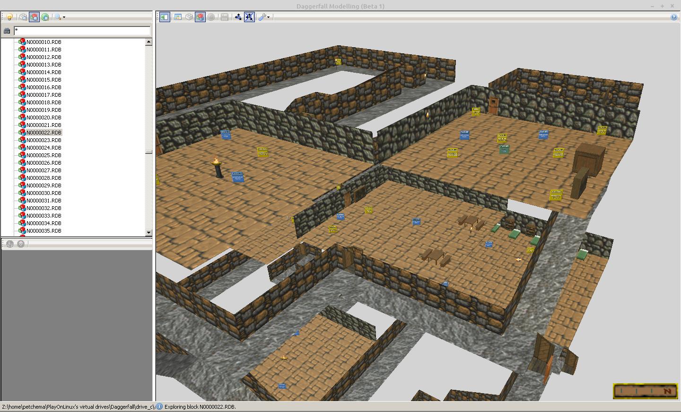Screen dimensions: 681x412
Task: Open the wrench options dropdown arrow
Action: click(269, 17)
